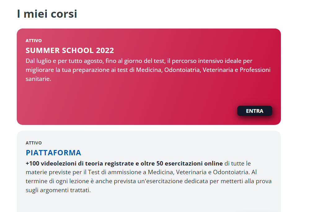Click 'Test di ammissione a Medicina' text
This screenshot has width=311, height=212.
[x=117, y=172]
